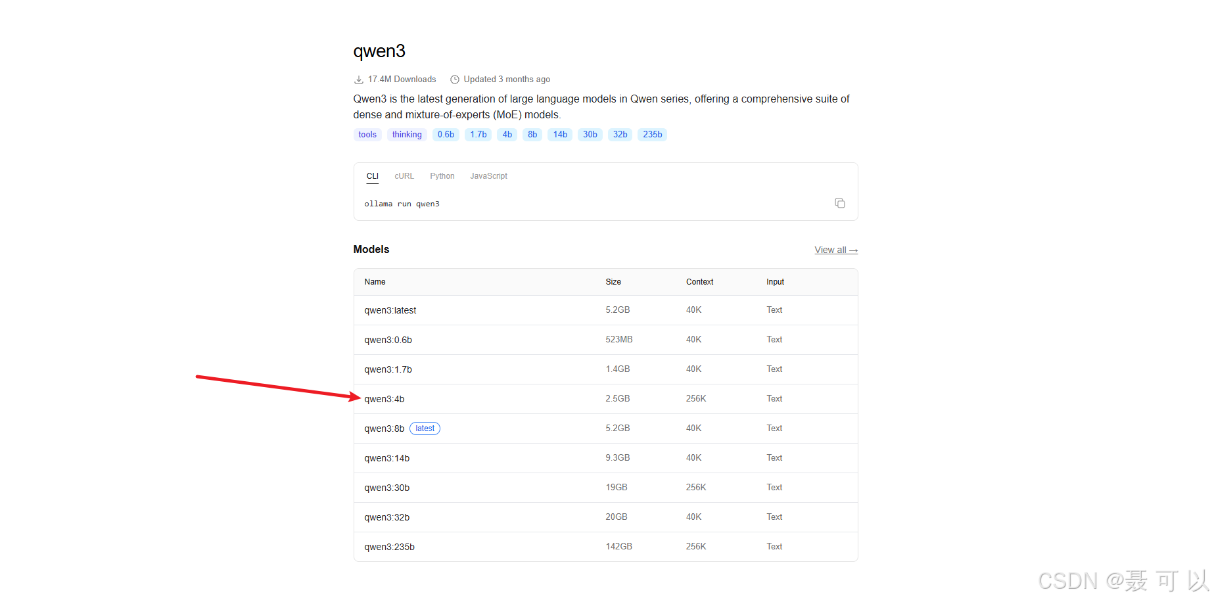Click the tools tag
This screenshot has width=1212, height=602.
pyautogui.click(x=367, y=135)
